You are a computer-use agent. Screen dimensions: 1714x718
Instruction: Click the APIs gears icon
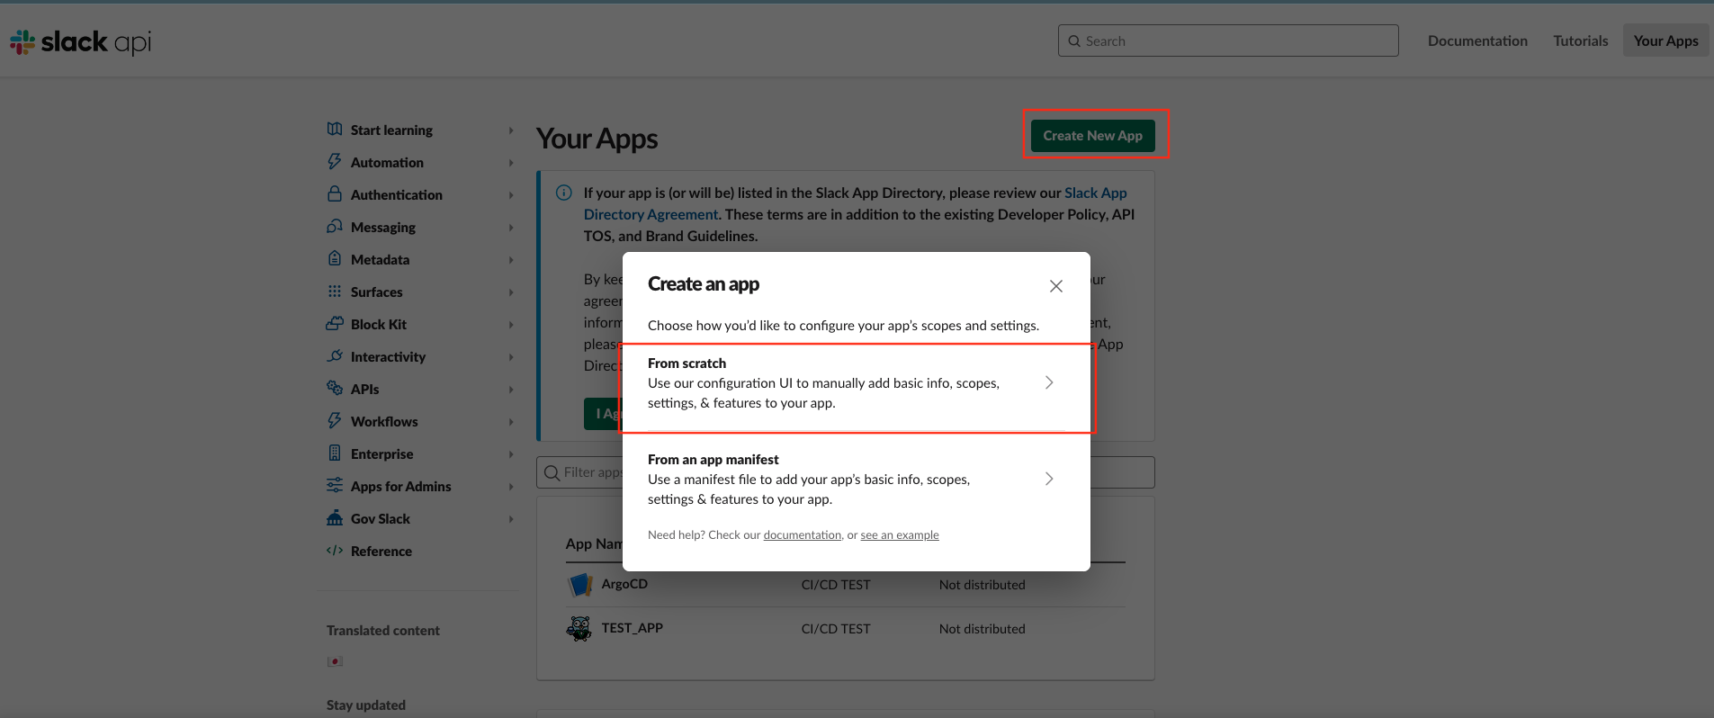click(x=335, y=389)
